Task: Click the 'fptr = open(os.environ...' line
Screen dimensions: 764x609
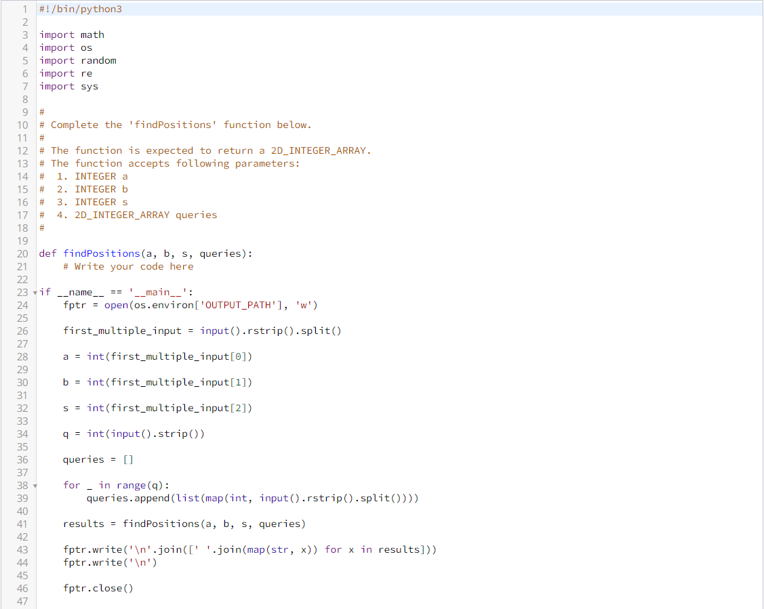Action: (x=190, y=306)
